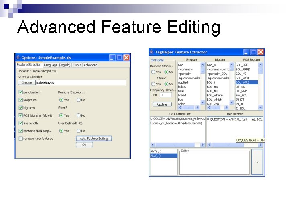Click down arrow of Unigram list scrollbar

click(x=203, y=102)
